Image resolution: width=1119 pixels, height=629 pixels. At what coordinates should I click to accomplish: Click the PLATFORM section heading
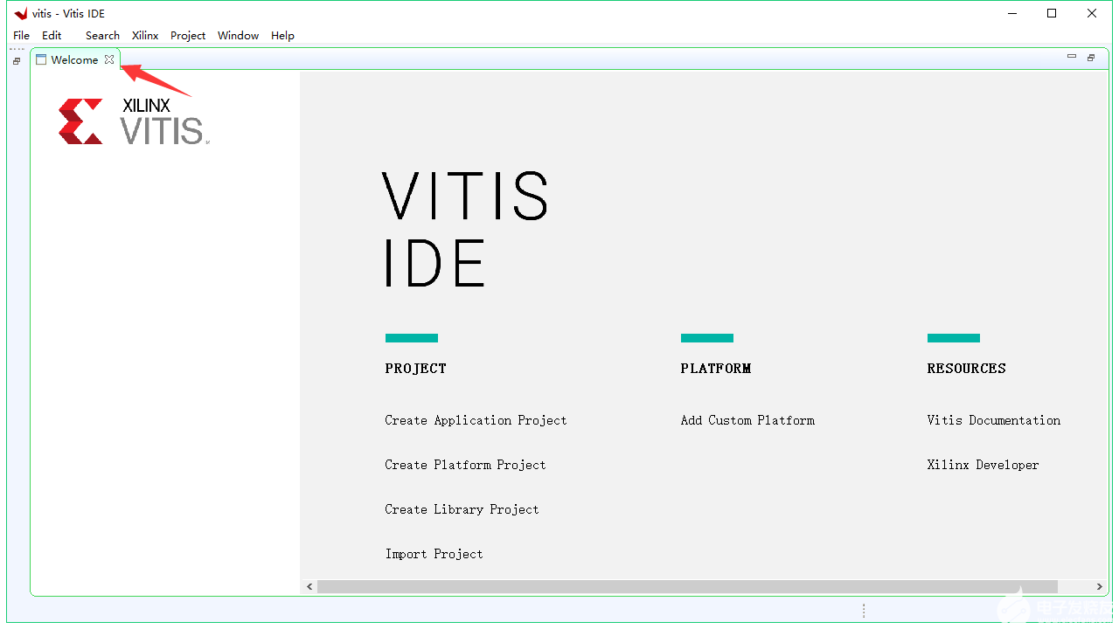716,369
